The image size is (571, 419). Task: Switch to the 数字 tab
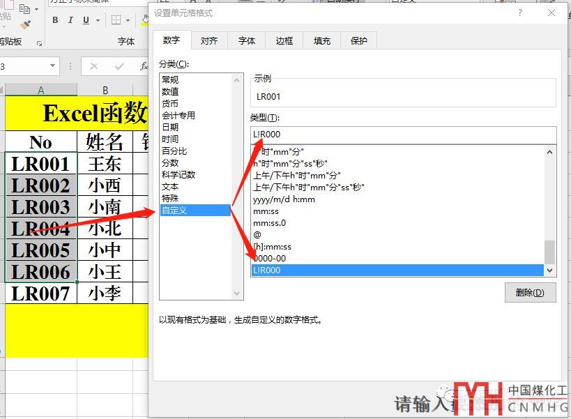pyautogui.click(x=172, y=40)
